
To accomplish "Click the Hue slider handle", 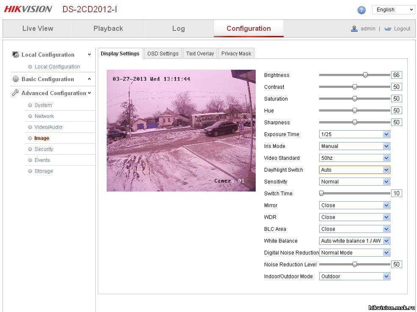I will click(354, 110).
